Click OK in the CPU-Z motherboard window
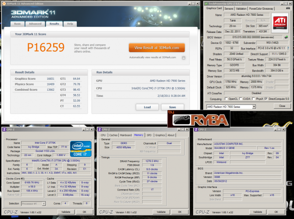The width and height of the screenshot is (294, 219). (x=276, y=212)
